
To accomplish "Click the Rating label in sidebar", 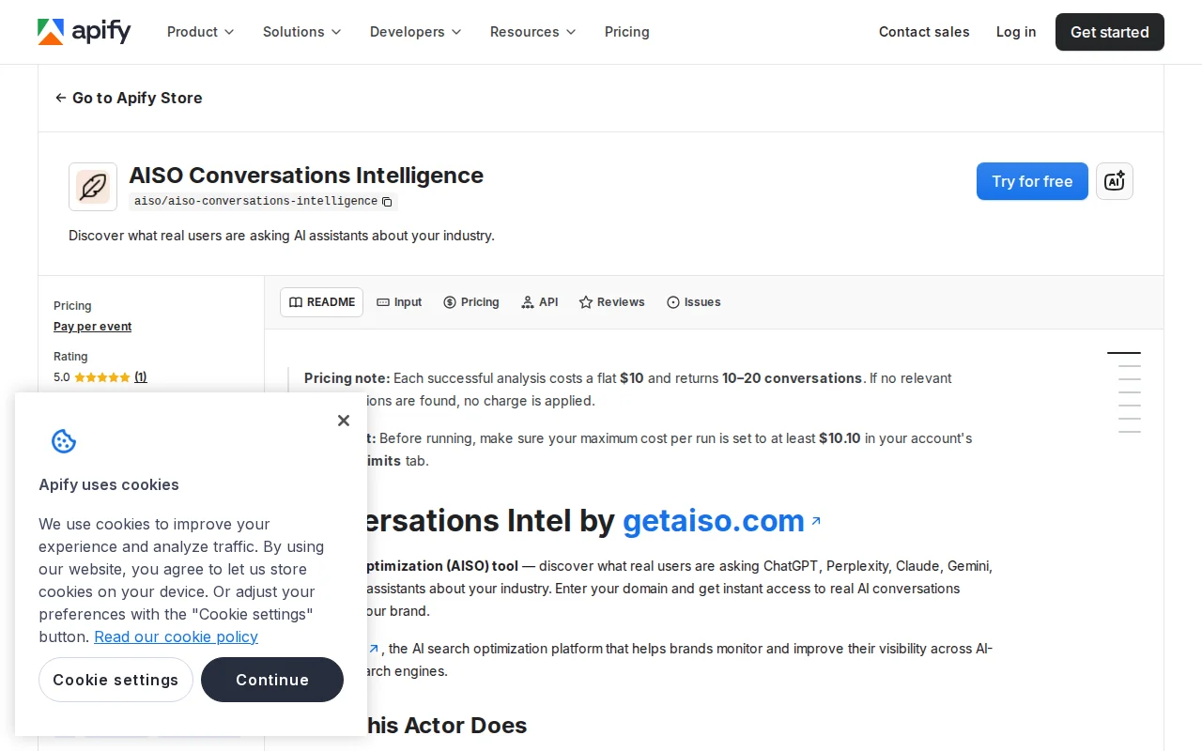I will [x=70, y=357].
